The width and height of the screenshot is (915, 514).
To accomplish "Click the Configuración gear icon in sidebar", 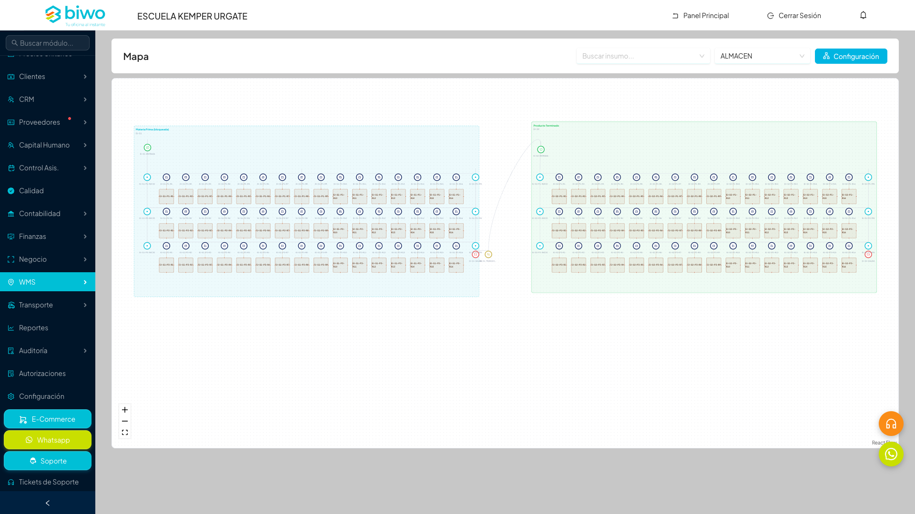I will (x=11, y=396).
